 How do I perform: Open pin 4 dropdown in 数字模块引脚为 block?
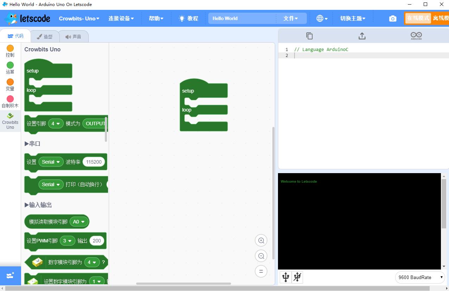coord(92,262)
